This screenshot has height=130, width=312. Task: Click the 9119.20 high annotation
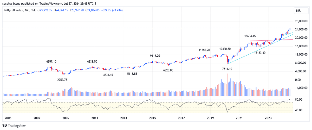[x=155, y=56]
